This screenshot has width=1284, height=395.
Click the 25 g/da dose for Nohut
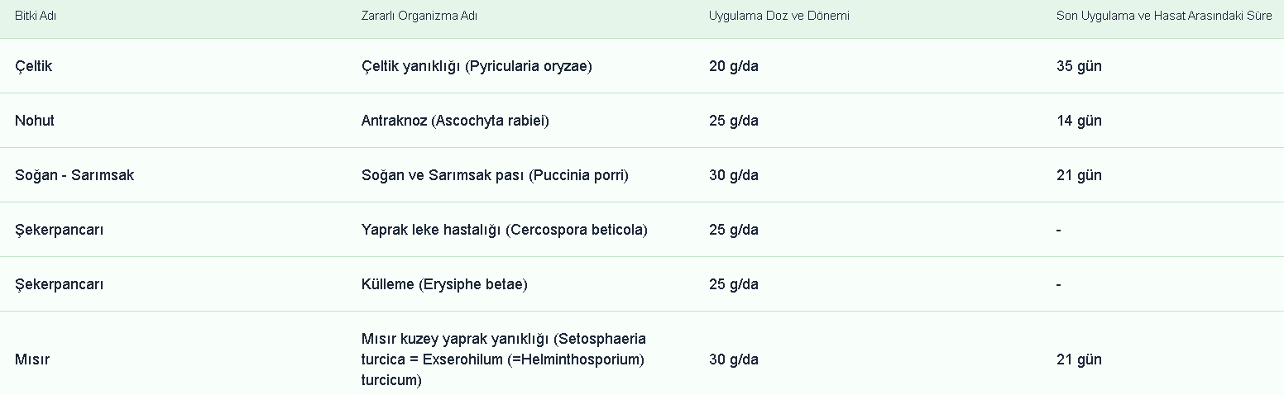click(x=733, y=121)
